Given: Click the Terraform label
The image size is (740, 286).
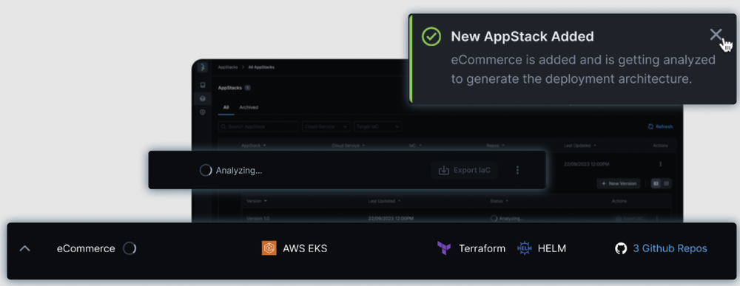Looking at the screenshot, I should 482,248.
